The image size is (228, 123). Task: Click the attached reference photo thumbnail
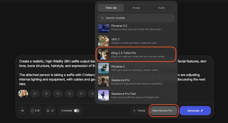point(23,93)
